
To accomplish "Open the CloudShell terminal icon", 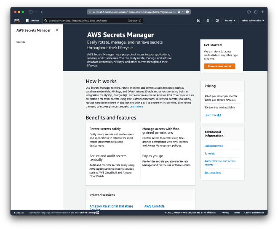I will tap(198, 20).
